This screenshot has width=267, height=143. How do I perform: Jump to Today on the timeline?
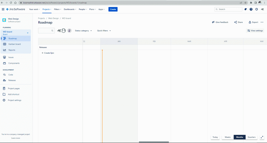pos(215,137)
